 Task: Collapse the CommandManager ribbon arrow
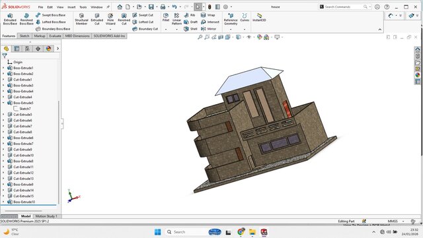(x=380, y=30)
